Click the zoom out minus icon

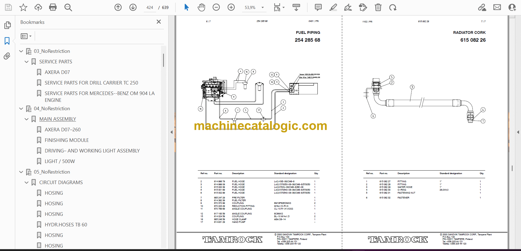click(x=216, y=7)
